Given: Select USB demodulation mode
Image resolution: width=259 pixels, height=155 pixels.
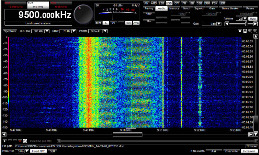Looking at the screenshot, I should click(169, 3).
